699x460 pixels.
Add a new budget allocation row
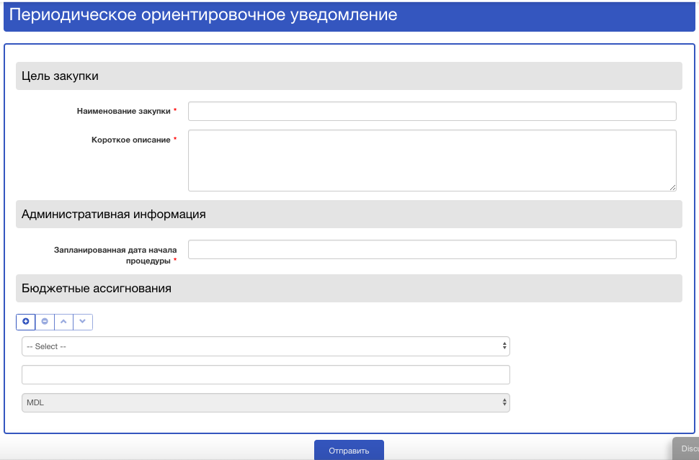click(26, 322)
